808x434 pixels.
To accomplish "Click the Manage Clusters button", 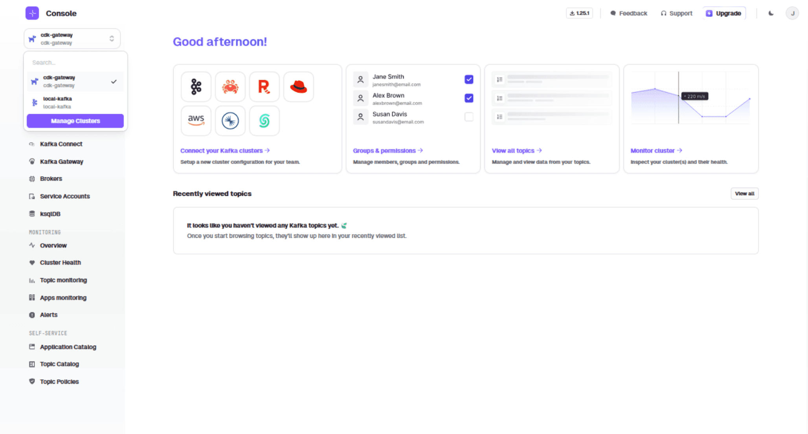I will pyautogui.click(x=75, y=121).
